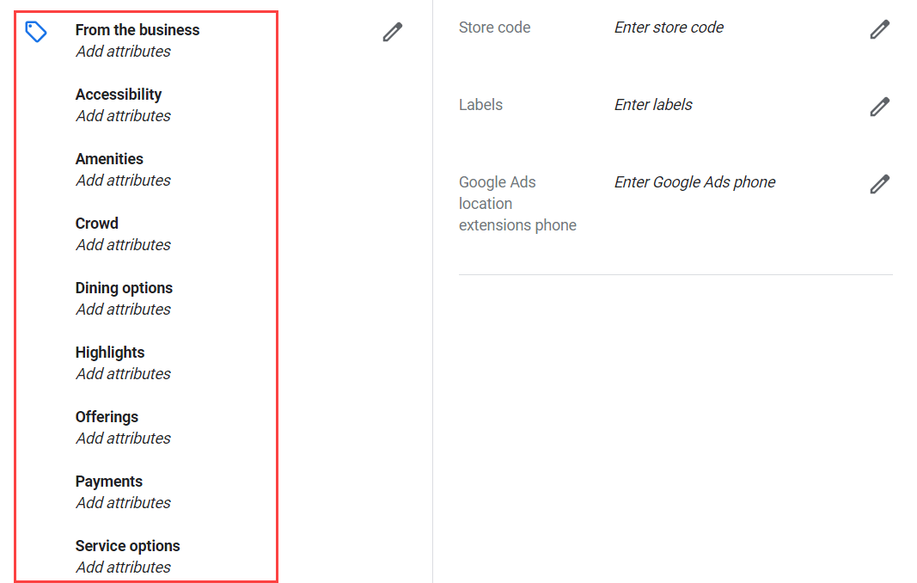
Task: Add attributes under Amenities
Action: (124, 181)
